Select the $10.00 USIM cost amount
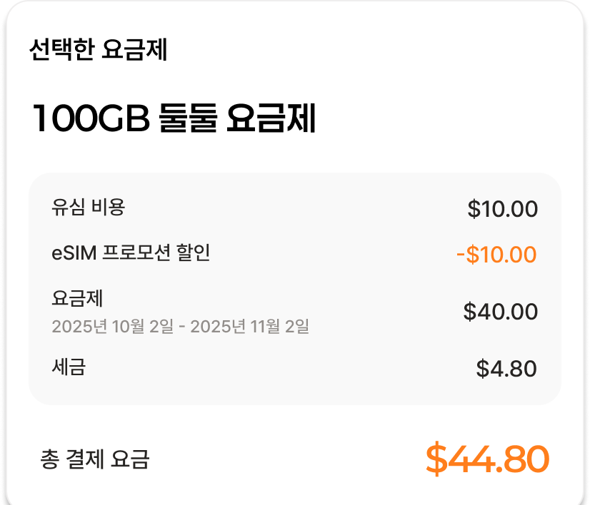The image size is (590, 505). click(502, 210)
